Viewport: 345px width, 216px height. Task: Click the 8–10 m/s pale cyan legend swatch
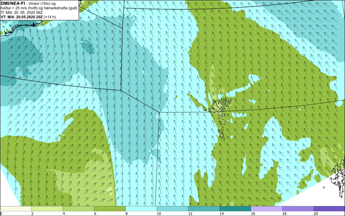[x=141, y=208]
